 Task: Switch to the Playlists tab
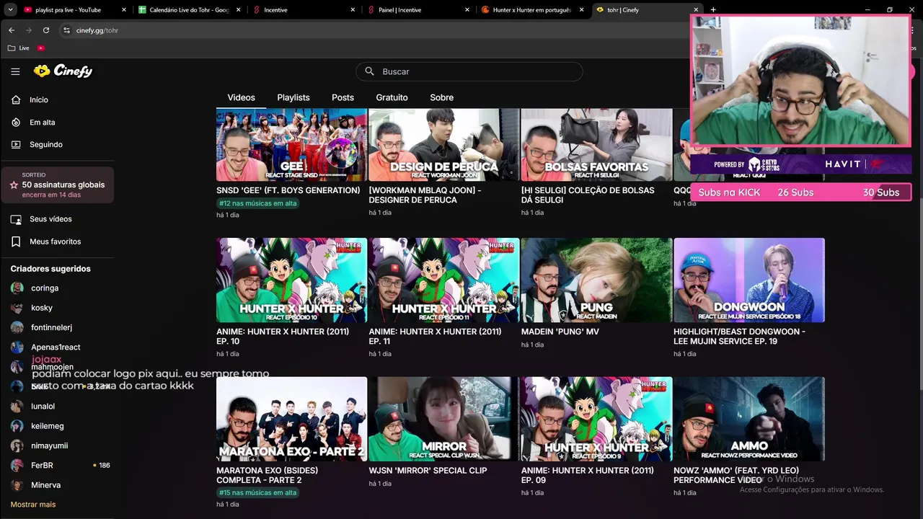pyautogui.click(x=293, y=97)
